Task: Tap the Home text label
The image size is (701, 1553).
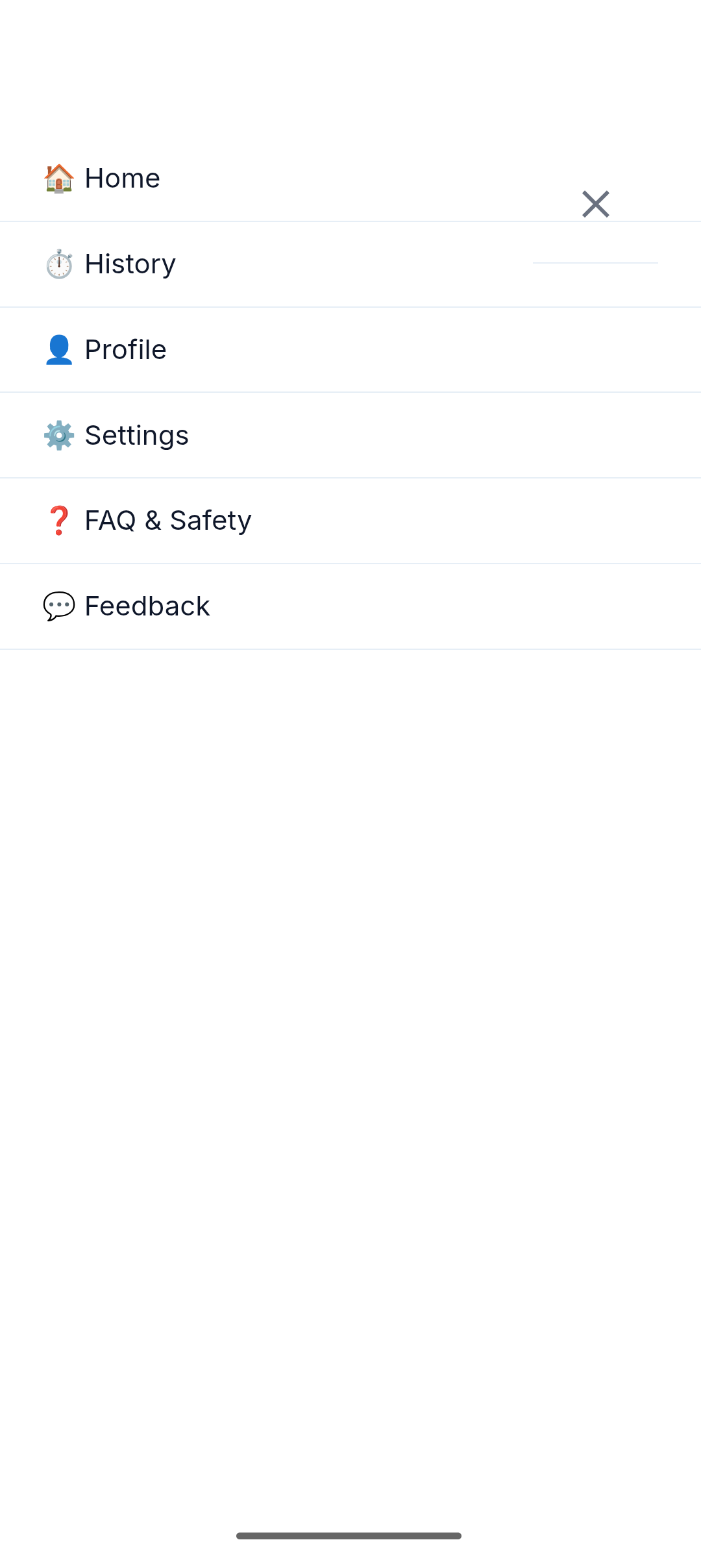Action: click(123, 179)
